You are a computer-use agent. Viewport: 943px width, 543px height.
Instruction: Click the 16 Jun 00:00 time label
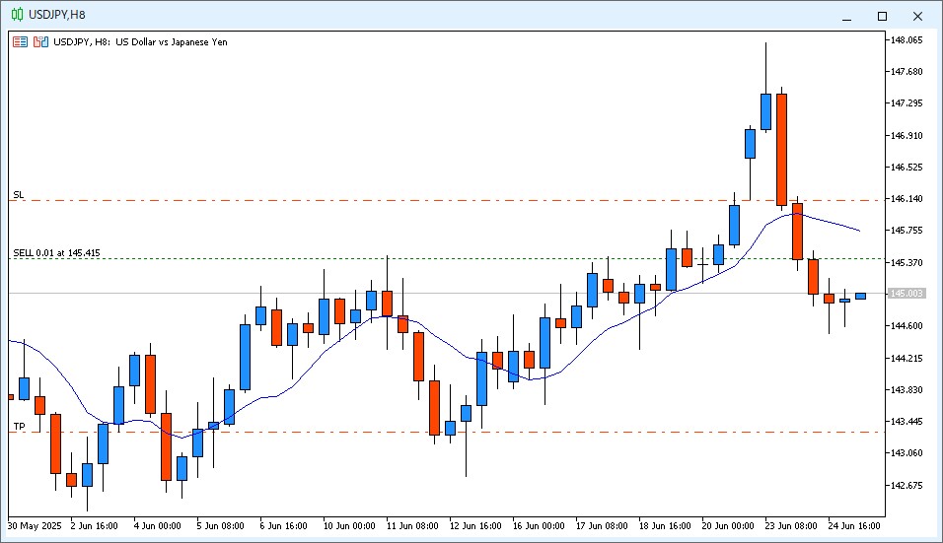coord(539,525)
